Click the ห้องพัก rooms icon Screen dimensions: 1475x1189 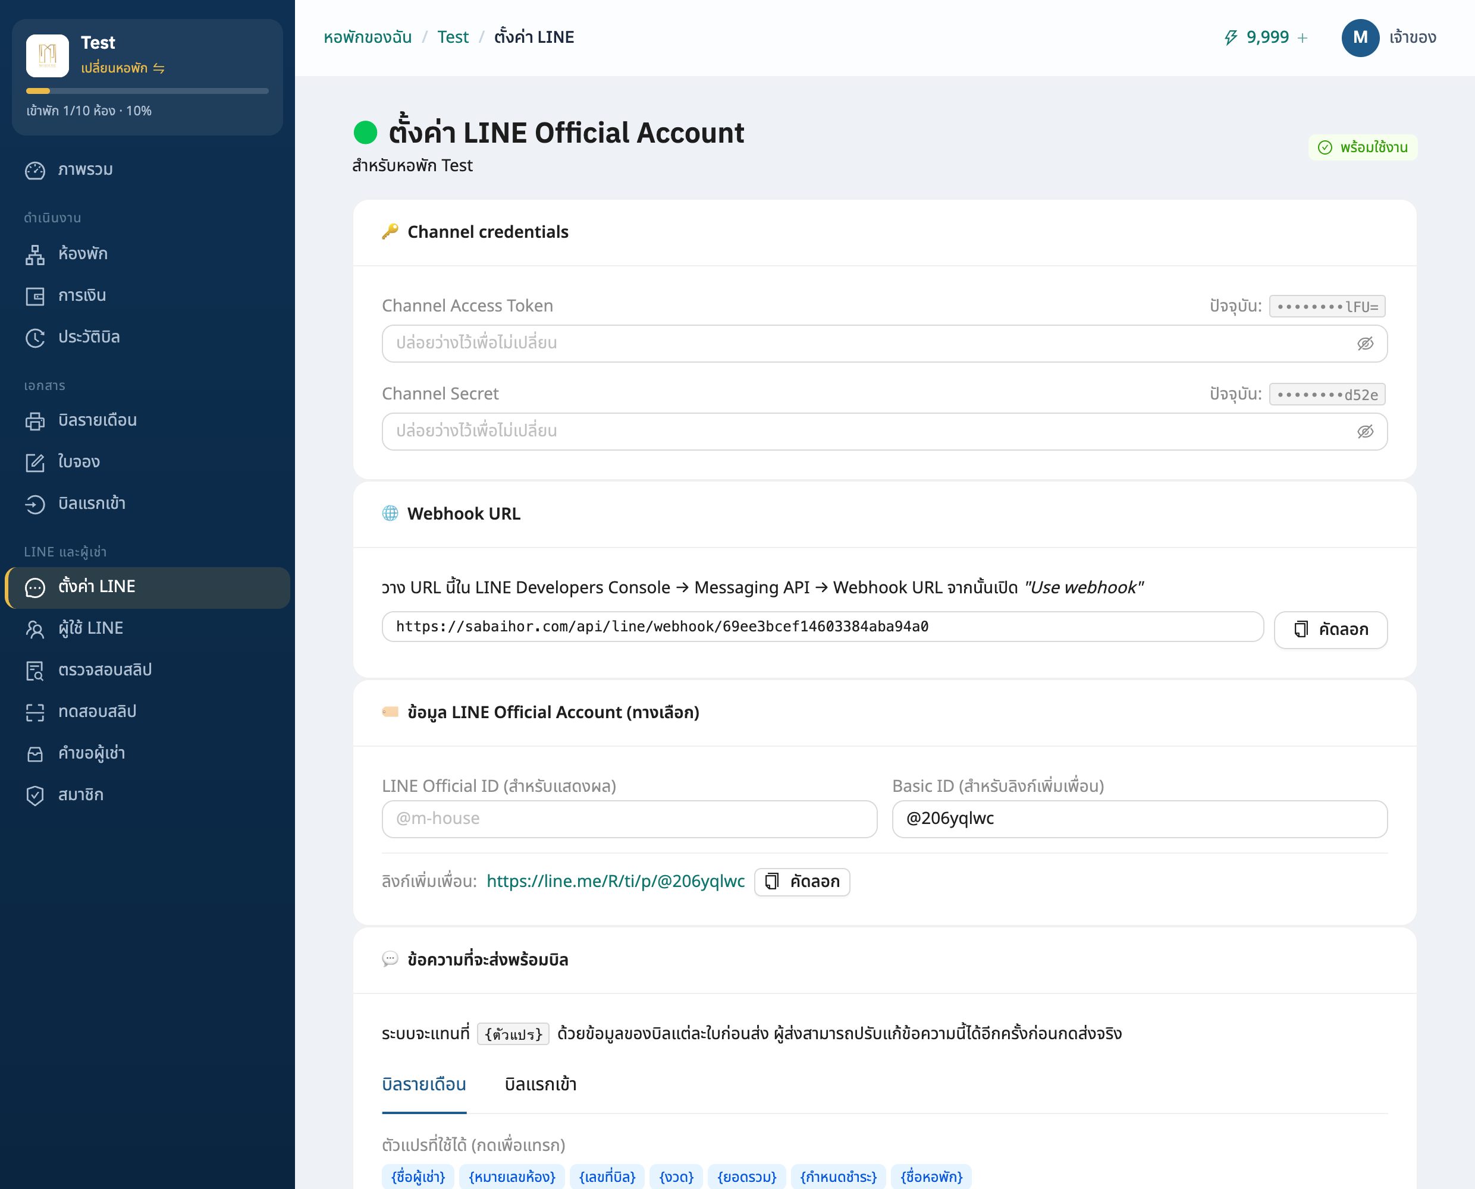[x=35, y=255]
